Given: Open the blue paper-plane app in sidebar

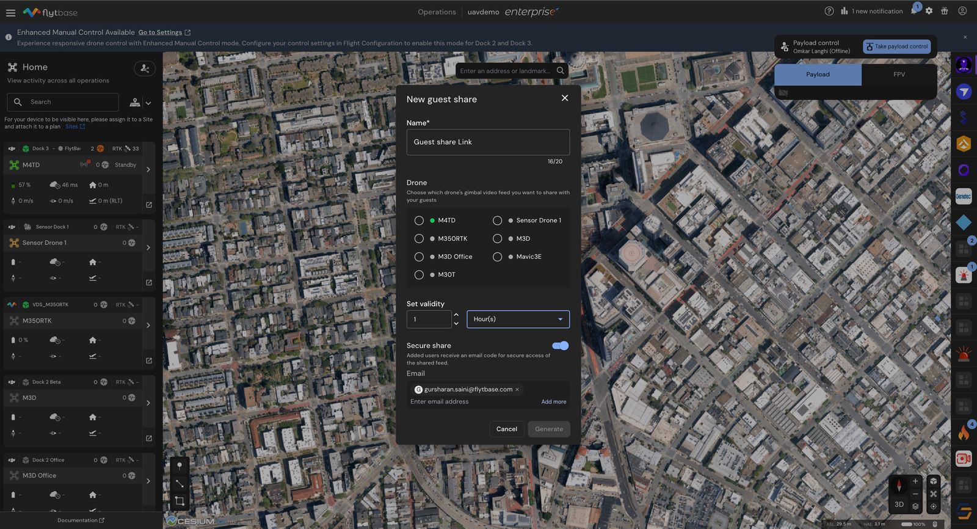Looking at the screenshot, I should coord(964,92).
